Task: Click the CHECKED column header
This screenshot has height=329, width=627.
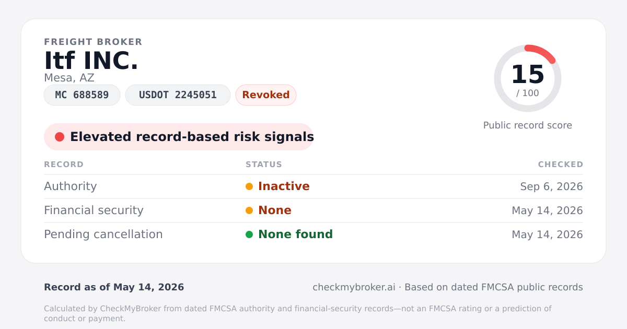Action: (561, 164)
